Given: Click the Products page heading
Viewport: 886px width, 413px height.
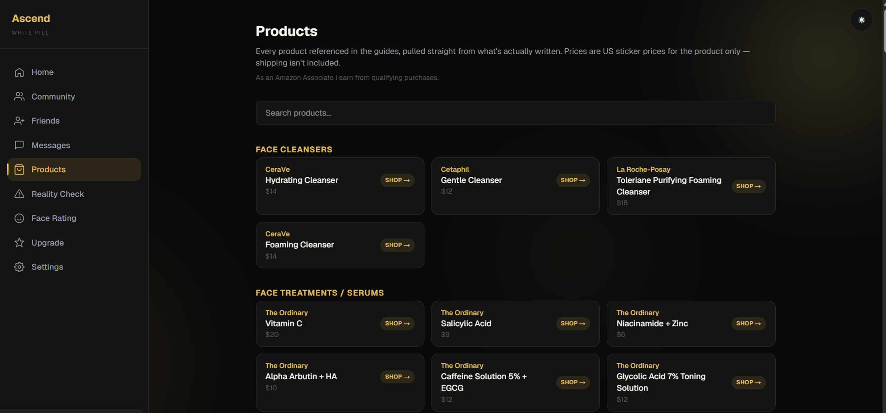Looking at the screenshot, I should (286, 31).
